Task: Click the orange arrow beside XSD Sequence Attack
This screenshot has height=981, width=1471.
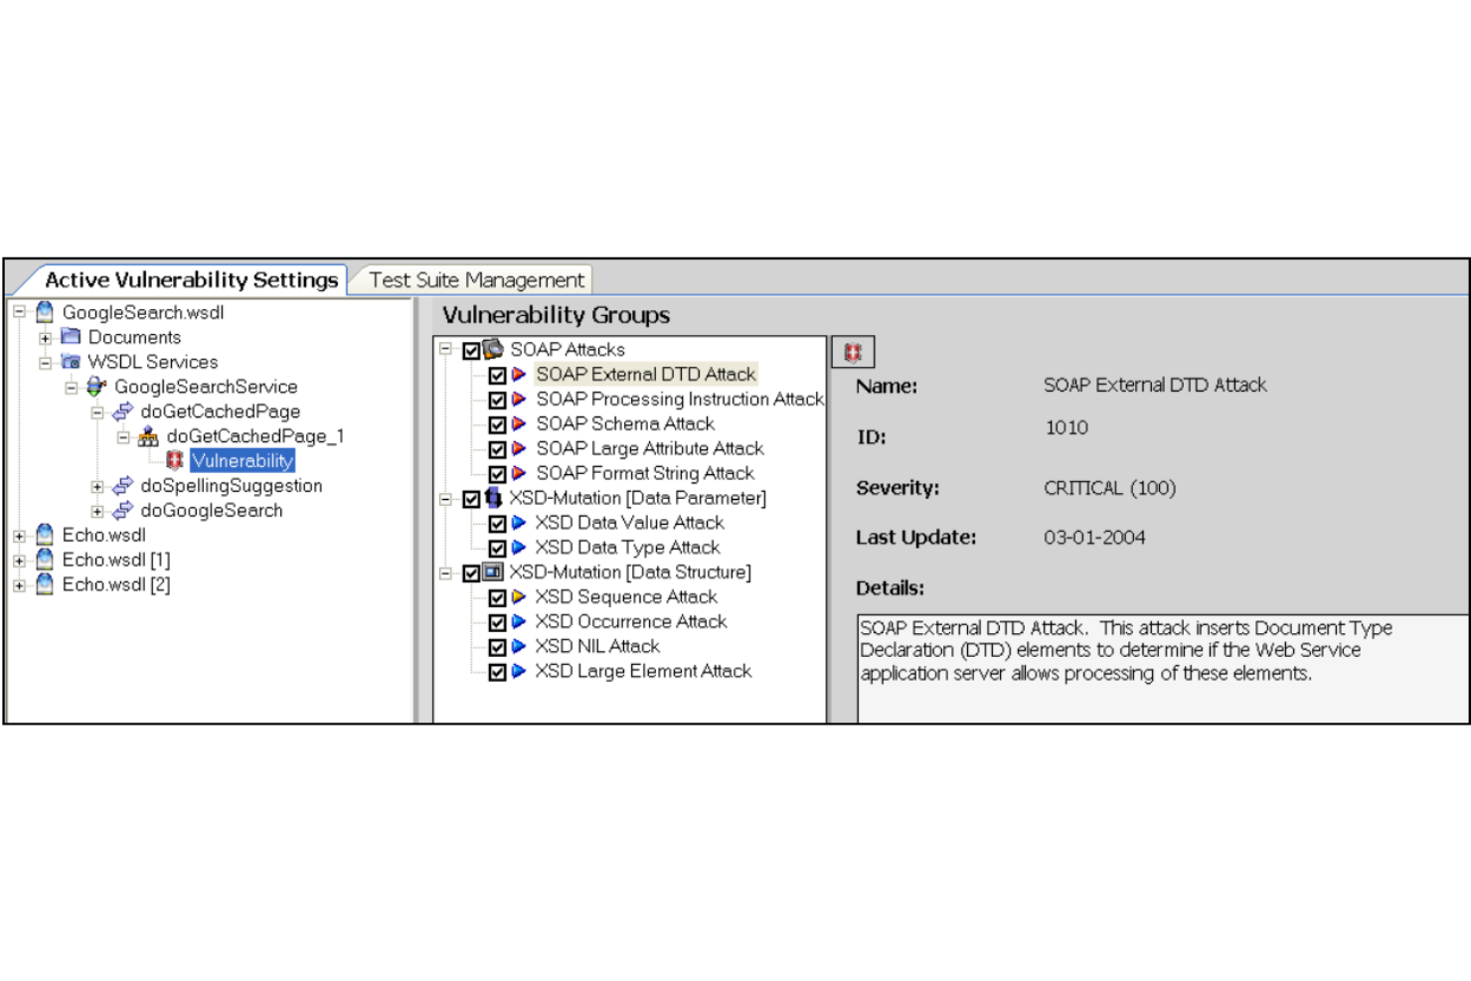Action: tap(519, 597)
